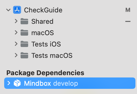Image resolution: width=137 pixels, height=94 pixels.
Task: Click the Mindbox package box icon
Action: coord(17,83)
